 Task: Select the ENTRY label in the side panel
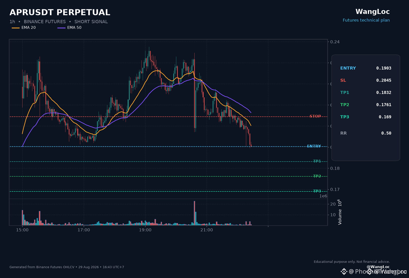click(x=348, y=68)
